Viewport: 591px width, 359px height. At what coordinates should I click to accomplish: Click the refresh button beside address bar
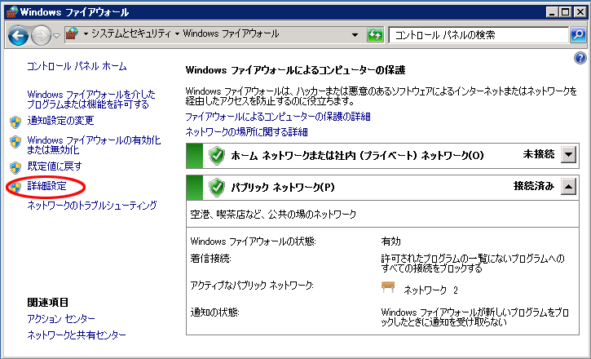click(x=376, y=35)
